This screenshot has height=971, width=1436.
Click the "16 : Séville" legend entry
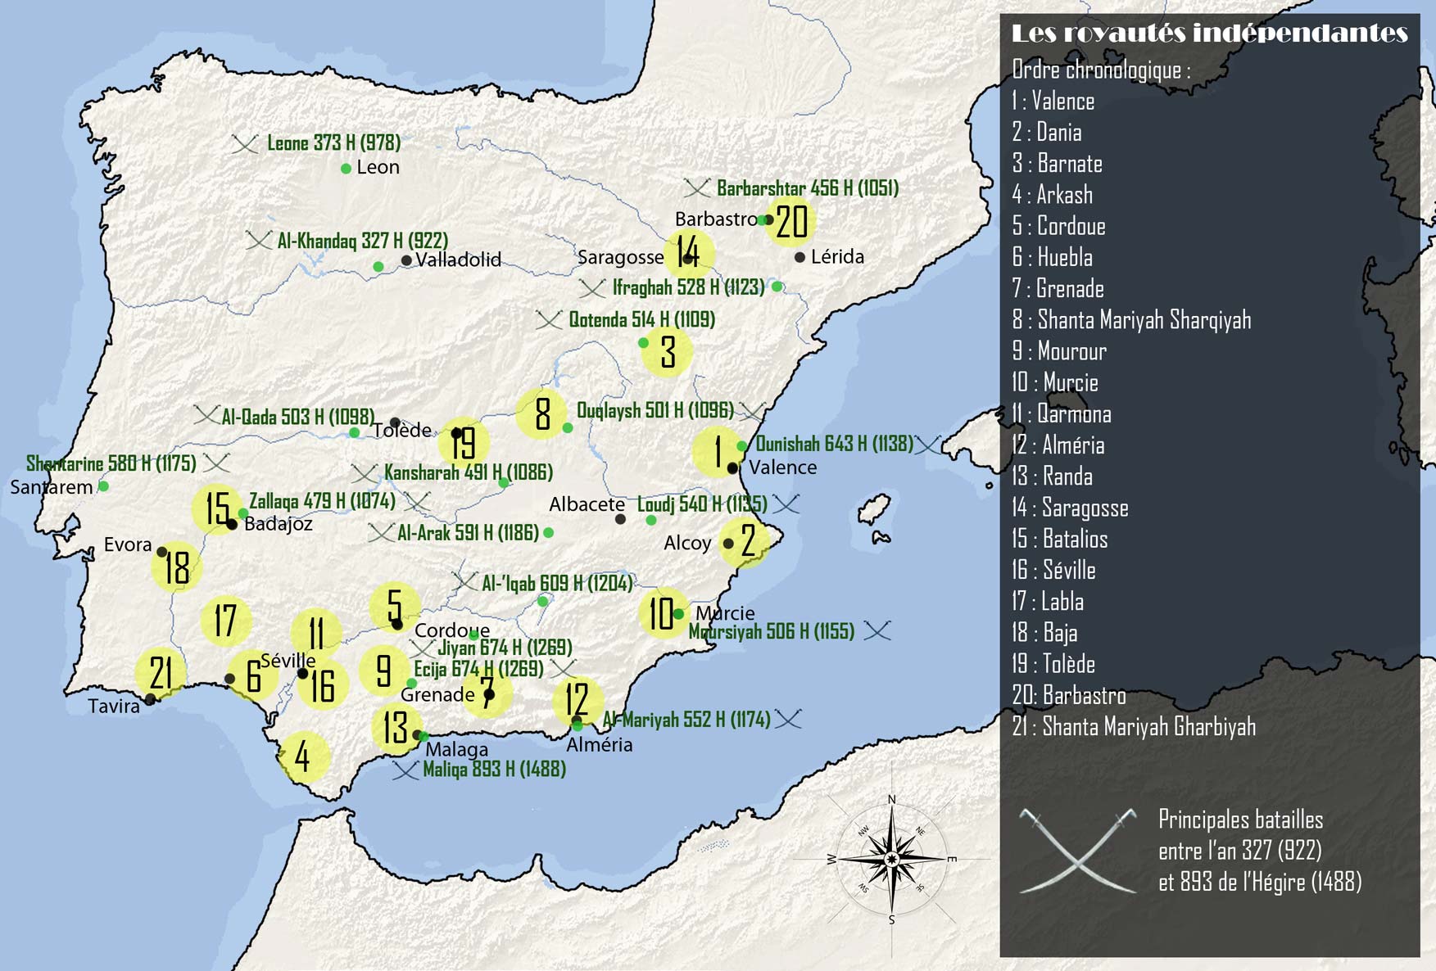coord(1053,571)
